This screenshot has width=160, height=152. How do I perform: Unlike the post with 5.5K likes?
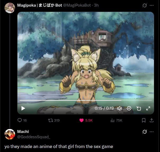81,120
